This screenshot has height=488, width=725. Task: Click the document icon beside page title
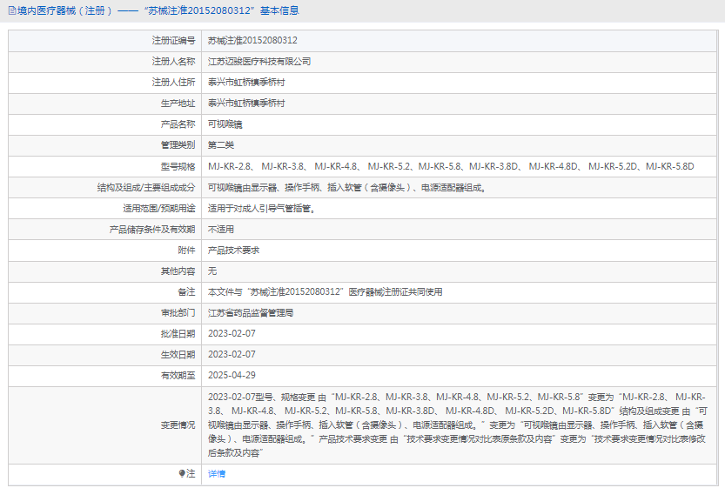tap(12, 10)
